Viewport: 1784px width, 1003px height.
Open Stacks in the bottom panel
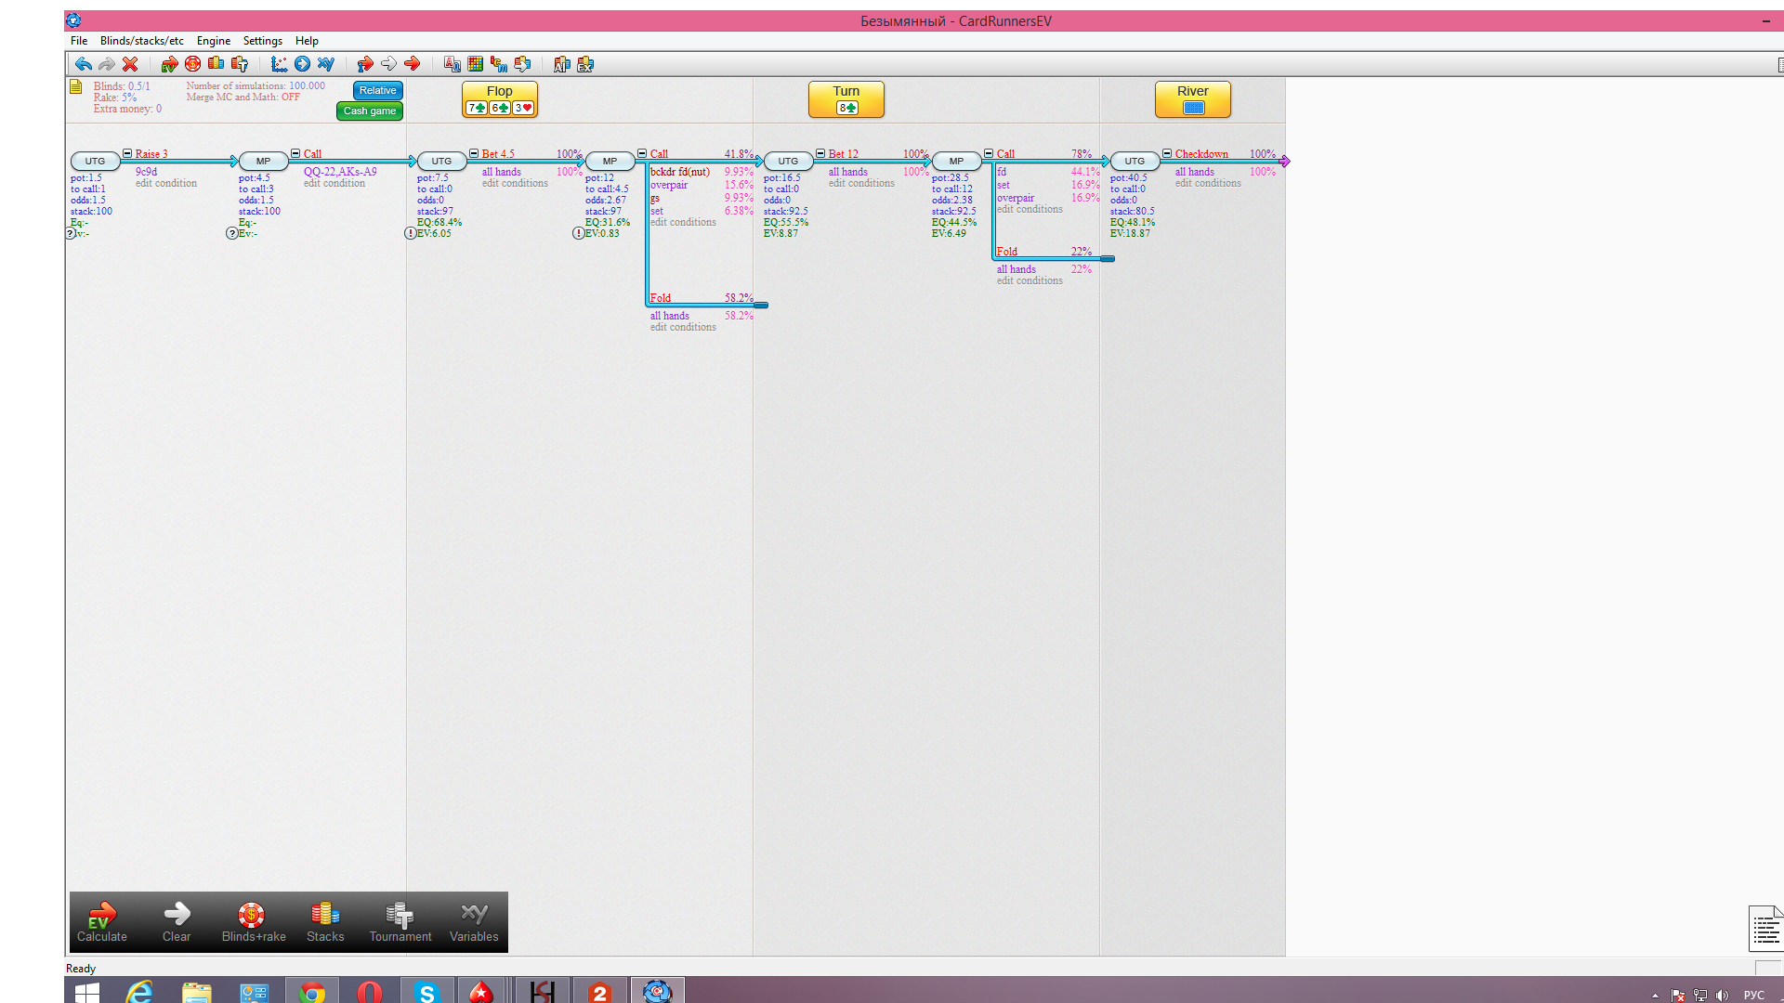click(325, 922)
